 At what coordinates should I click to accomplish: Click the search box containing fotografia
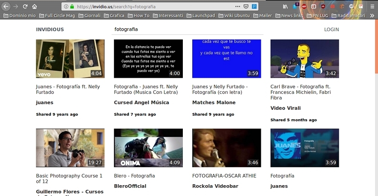(187, 29)
